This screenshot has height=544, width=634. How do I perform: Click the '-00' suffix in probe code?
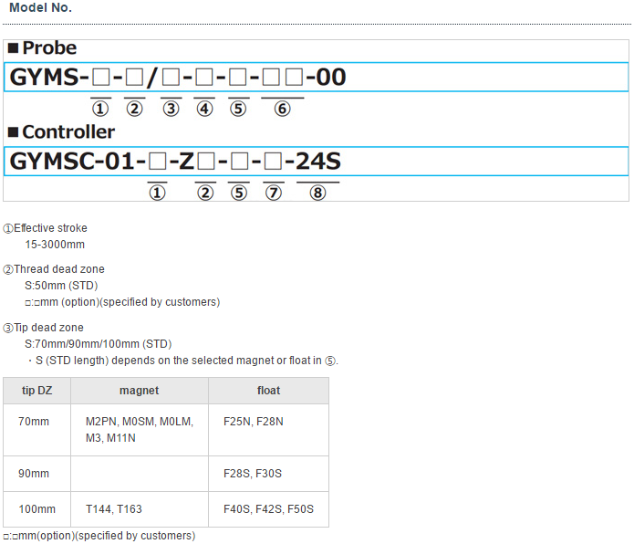326,77
